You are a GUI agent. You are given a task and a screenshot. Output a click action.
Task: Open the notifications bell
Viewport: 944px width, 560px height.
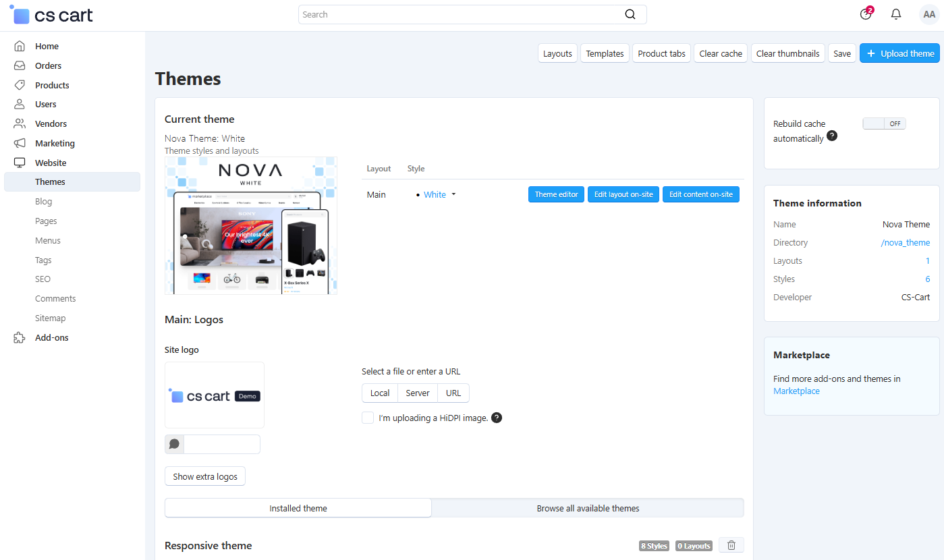896,14
